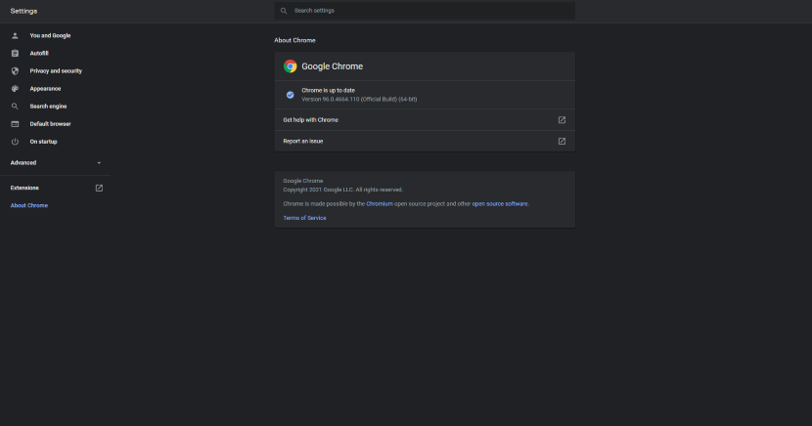Open Get help with Chrome
Viewport: 812px width, 426px height.
point(425,120)
